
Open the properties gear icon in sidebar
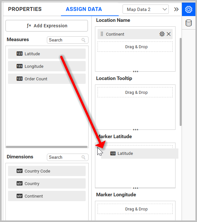tap(189, 9)
